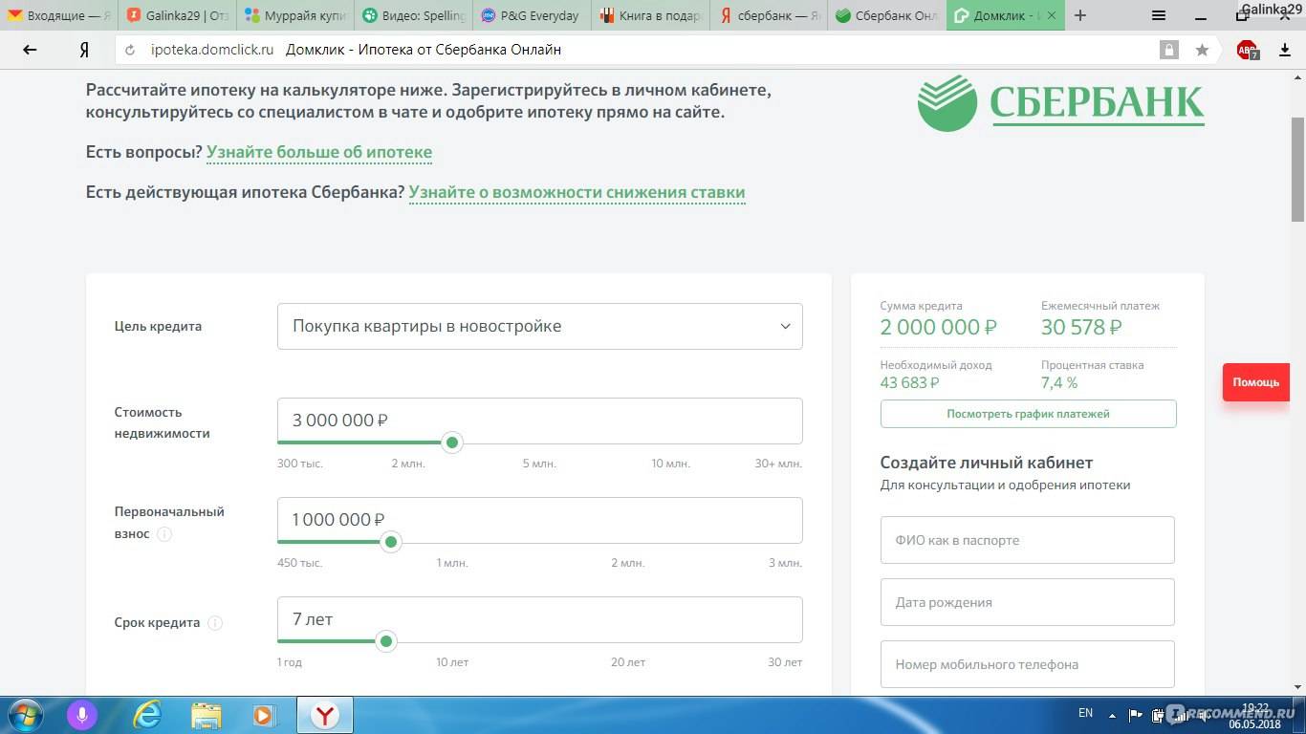
Task: Open the Adblock extension icon
Action: pyautogui.click(x=1247, y=50)
